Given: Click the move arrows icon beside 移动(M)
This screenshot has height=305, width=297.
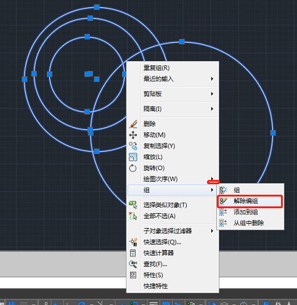Looking at the screenshot, I should (x=133, y=135).
